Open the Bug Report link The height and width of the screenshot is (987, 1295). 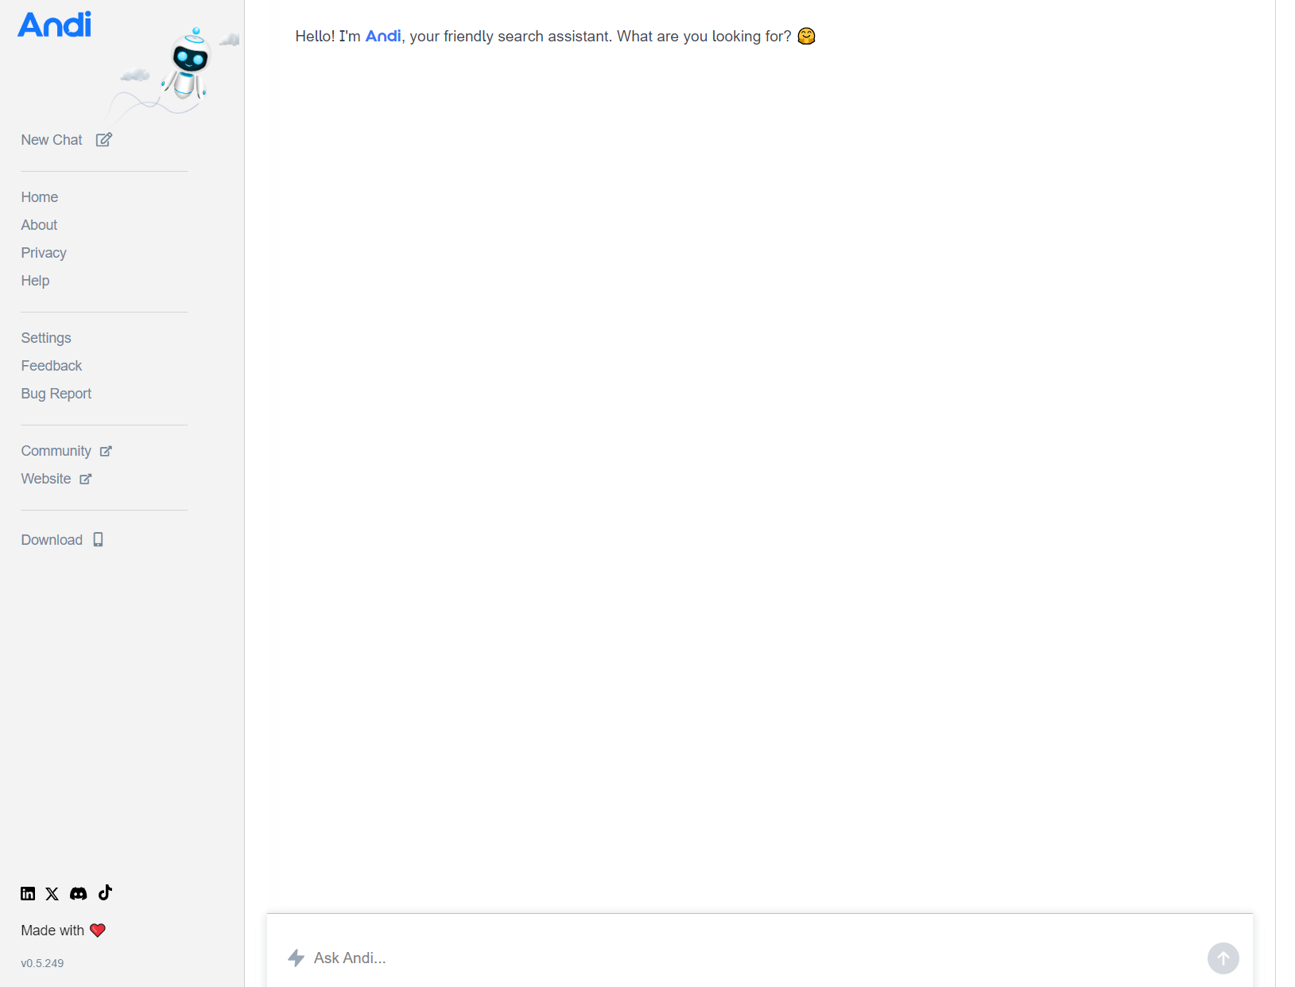point(56,394)
